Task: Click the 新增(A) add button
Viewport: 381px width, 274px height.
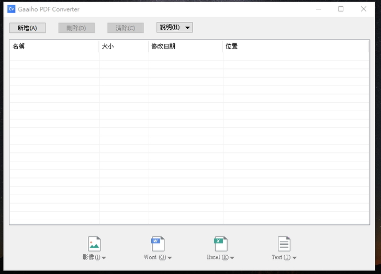Action: tap(27, 28)
